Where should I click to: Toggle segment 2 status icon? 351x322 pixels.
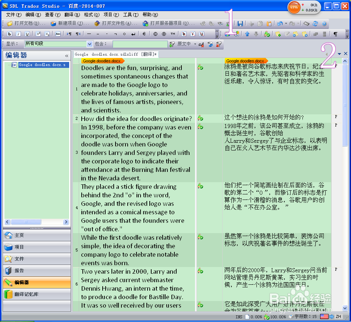click(201, 118)
